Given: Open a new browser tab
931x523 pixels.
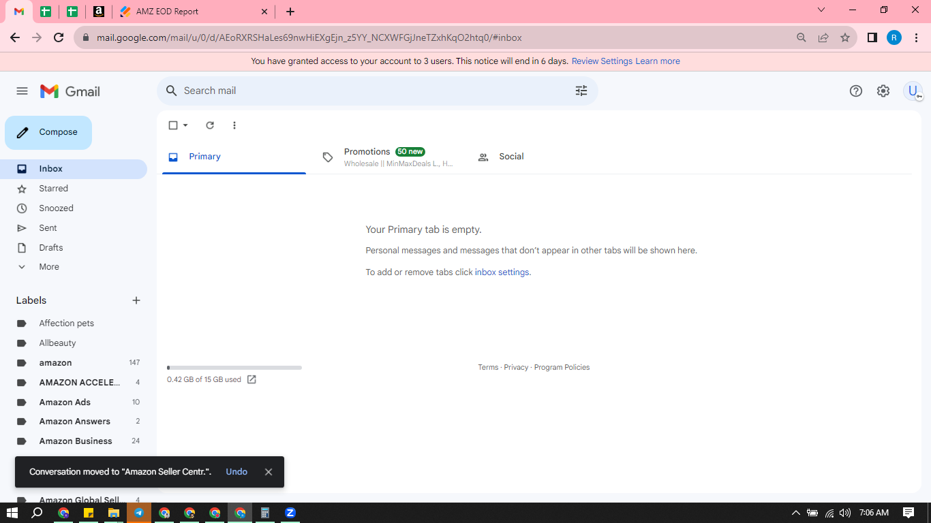Looking at the screenshot, I should [x=290, y=12].
